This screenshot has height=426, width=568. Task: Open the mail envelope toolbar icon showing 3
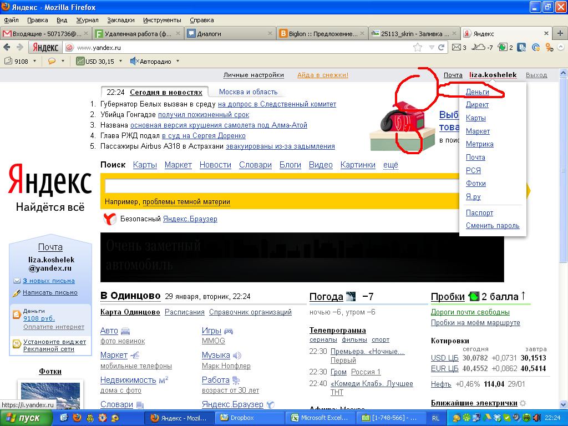456,47
